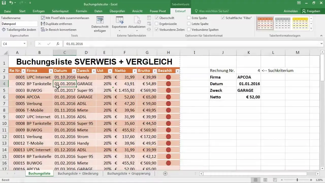Open Ribbon Display Options icon in title bar
This screenshot has width=325, height=183.
coord(299,3)
